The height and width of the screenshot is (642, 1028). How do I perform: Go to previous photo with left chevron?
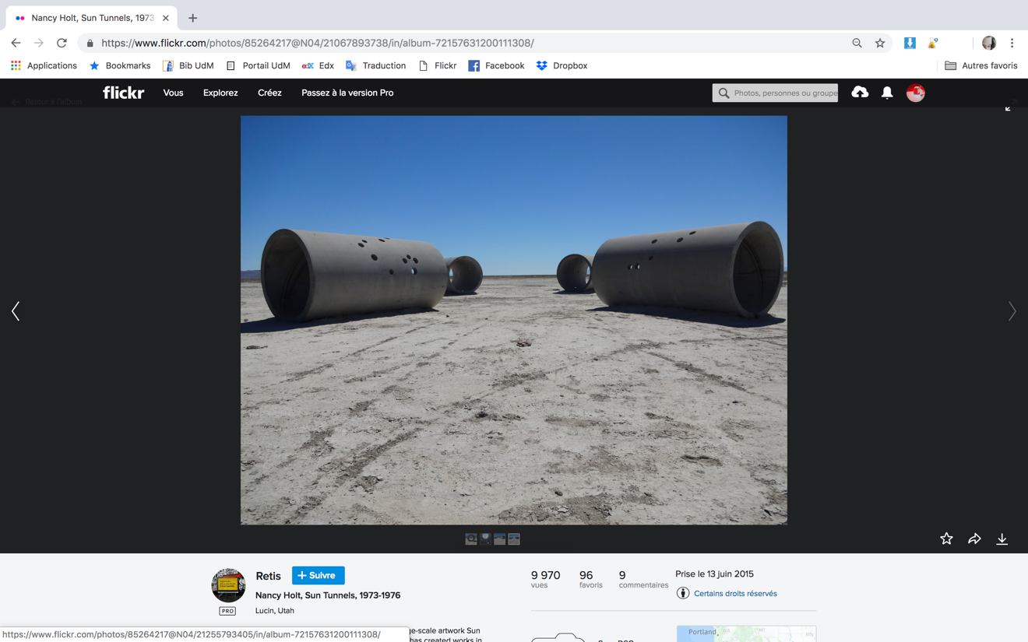click(x=16, y=311)
